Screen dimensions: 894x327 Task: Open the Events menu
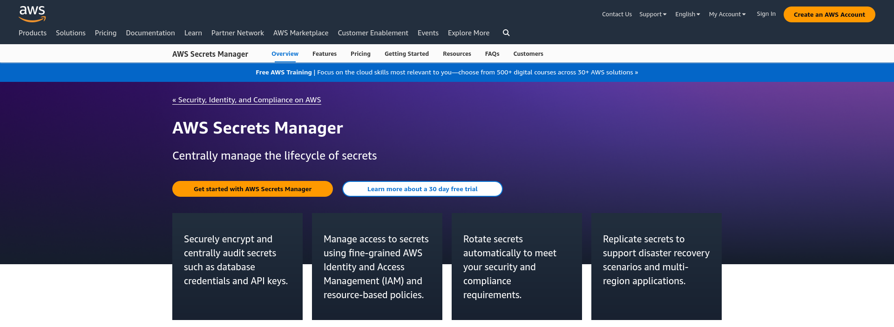428,33
